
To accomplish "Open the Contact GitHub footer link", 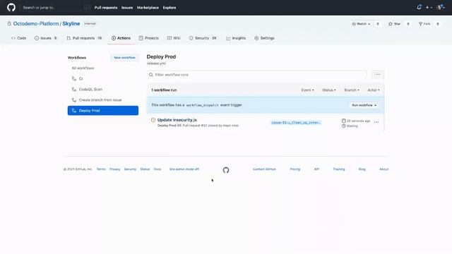I will click(264, 169).
